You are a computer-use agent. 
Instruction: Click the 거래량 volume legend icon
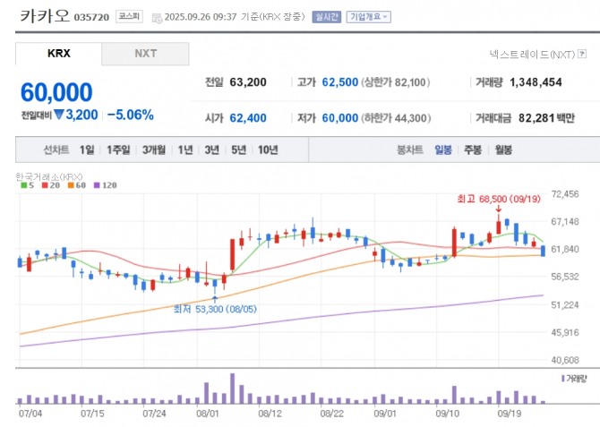[x=563, y=379]
